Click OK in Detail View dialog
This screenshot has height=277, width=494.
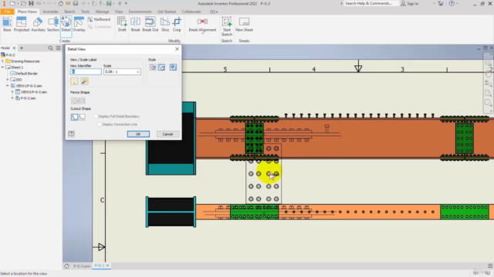138,134
